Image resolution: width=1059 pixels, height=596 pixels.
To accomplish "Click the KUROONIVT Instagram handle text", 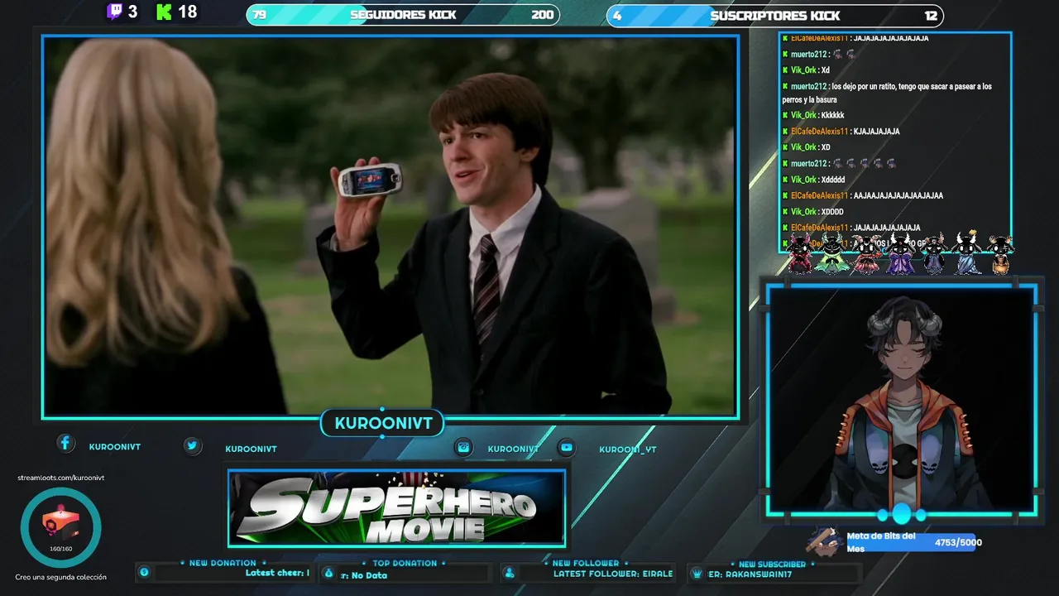I will 513,449.
